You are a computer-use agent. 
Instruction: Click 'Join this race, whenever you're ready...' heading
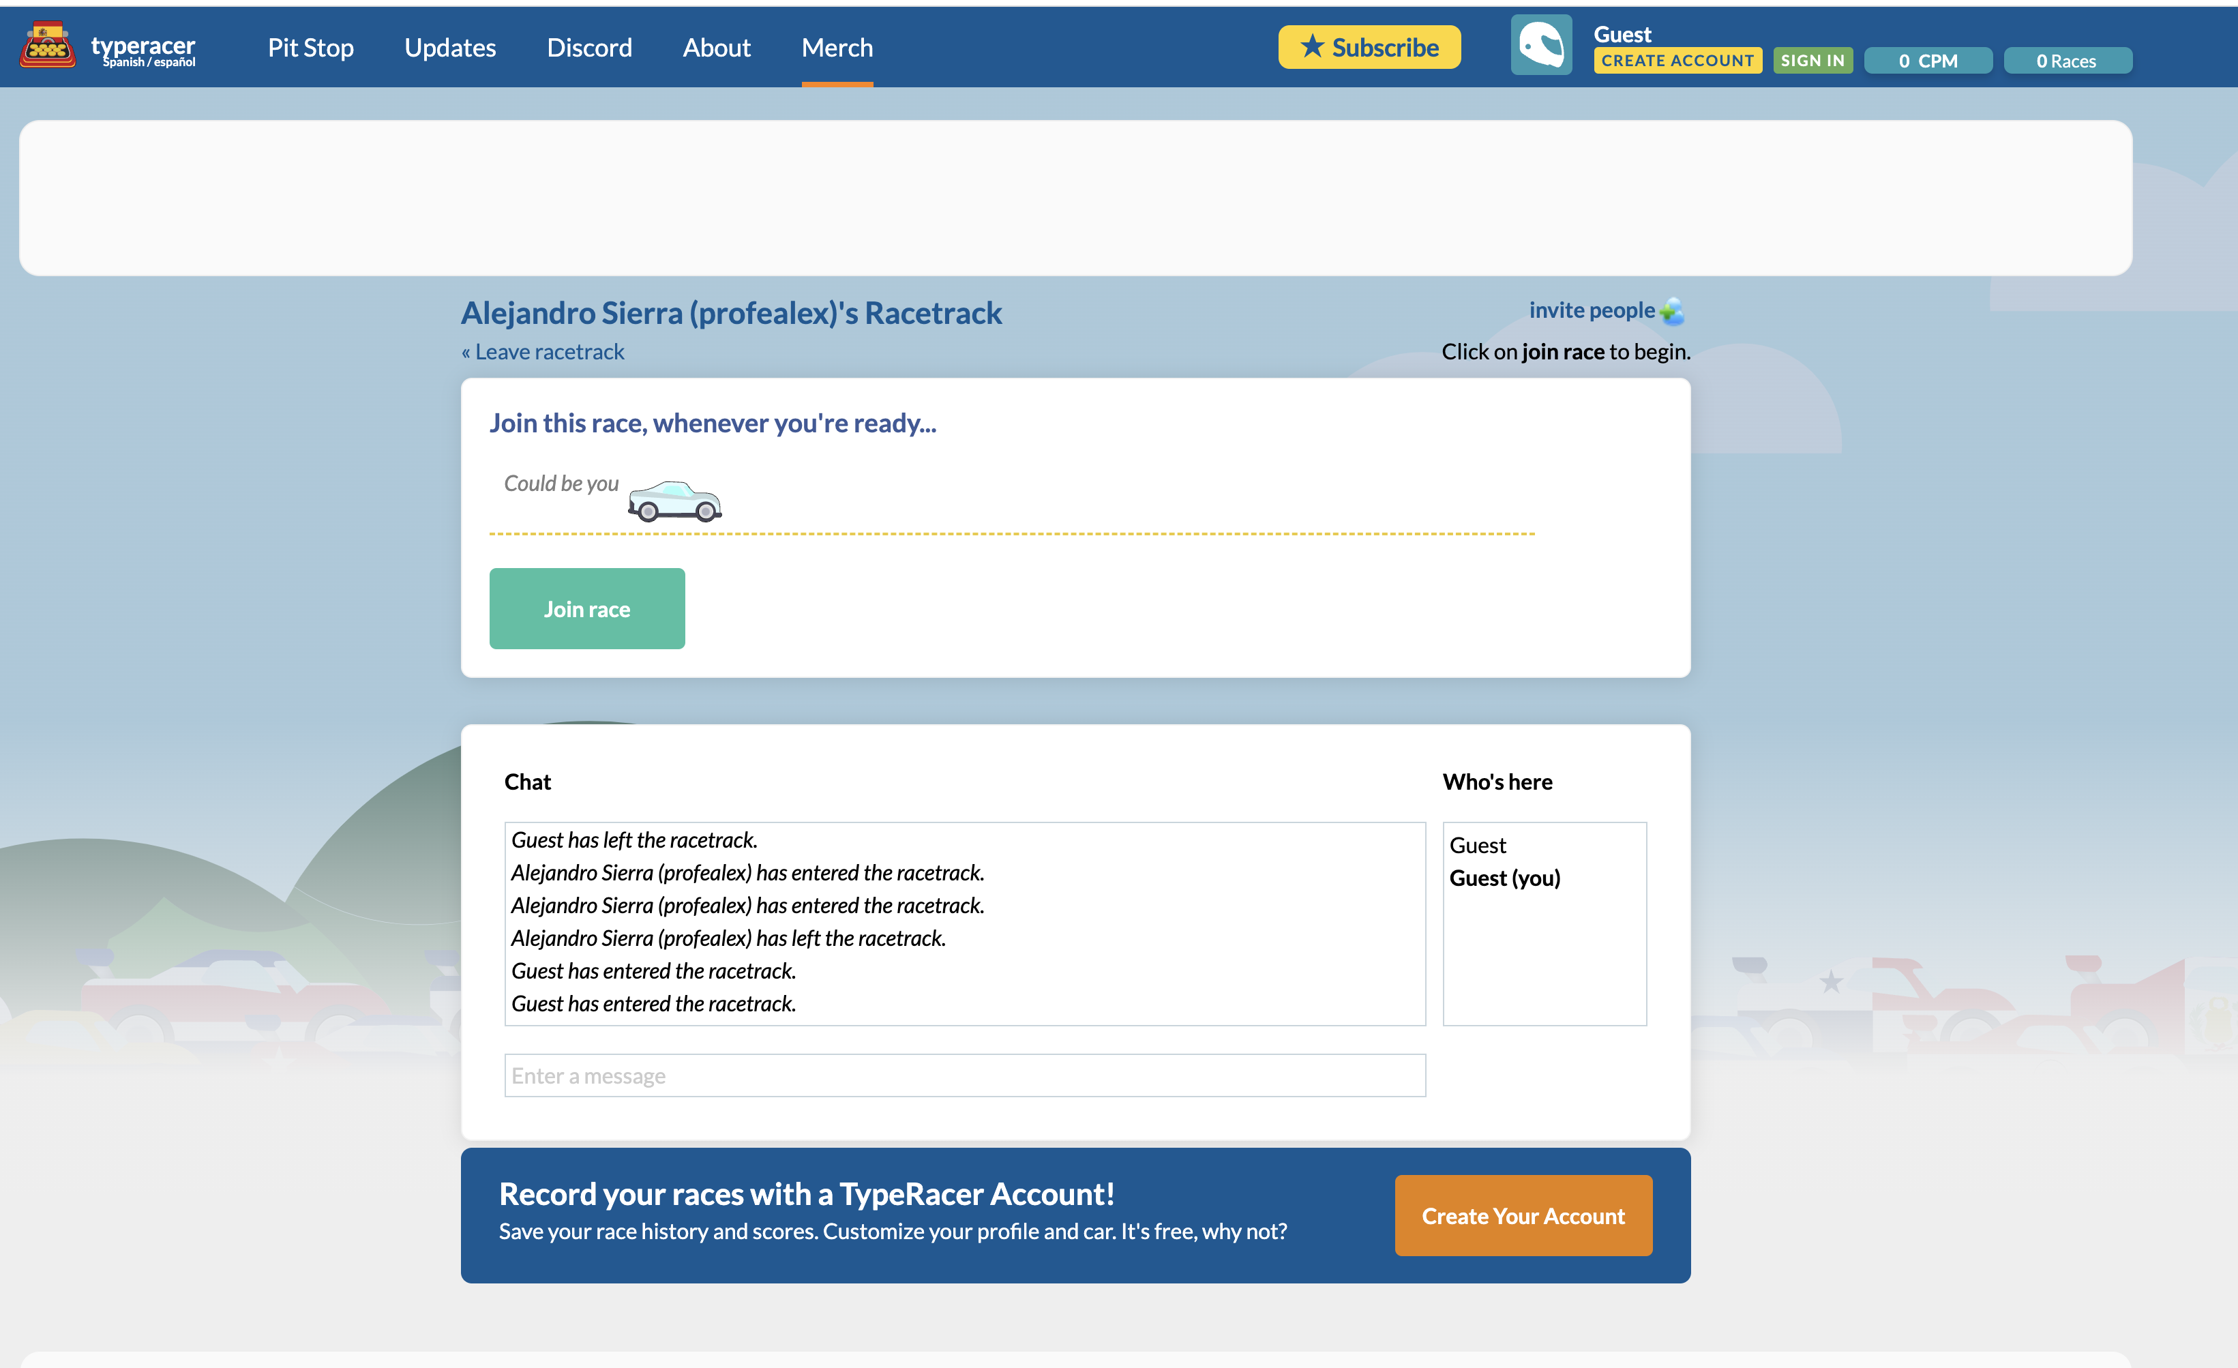[x=713, y=423]
